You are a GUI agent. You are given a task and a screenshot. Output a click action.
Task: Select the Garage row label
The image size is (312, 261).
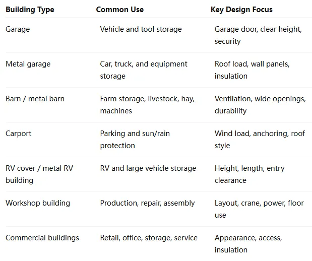click(18, 29)
